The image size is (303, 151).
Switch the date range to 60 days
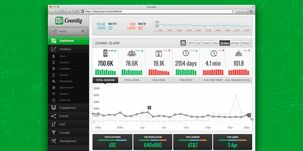click(x=235, y=43)
